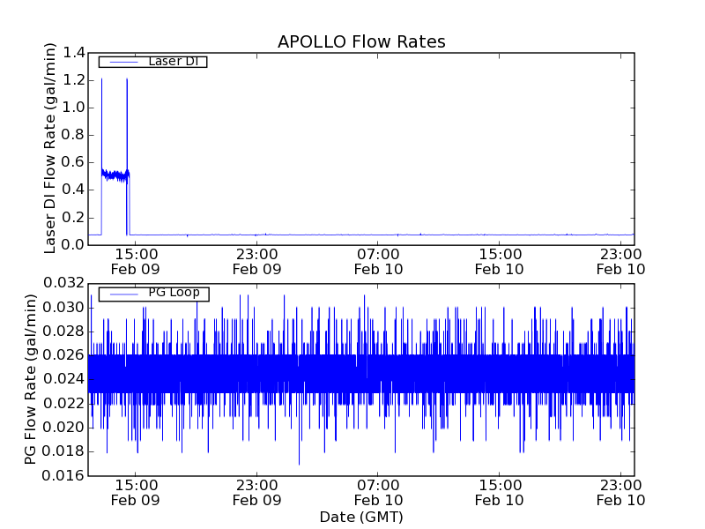Image resolution: width=705 pixels, height=529 pixels.
Task: Click bottom chart 07:00 Feb 10 label
Action: pyautogui.click(x=378, y=493)
